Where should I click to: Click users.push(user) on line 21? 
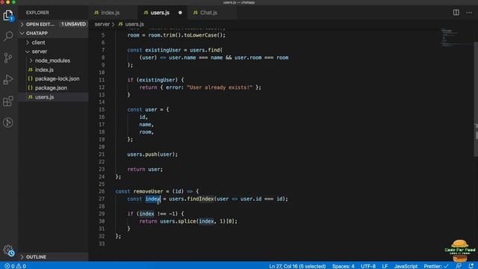[x=152, y=155]
